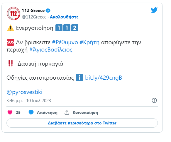This screenshot has width=171, height=142.
Task: Open the #ΆγιοςΒασίλειος hashtag
Action: tap(51, 50)
